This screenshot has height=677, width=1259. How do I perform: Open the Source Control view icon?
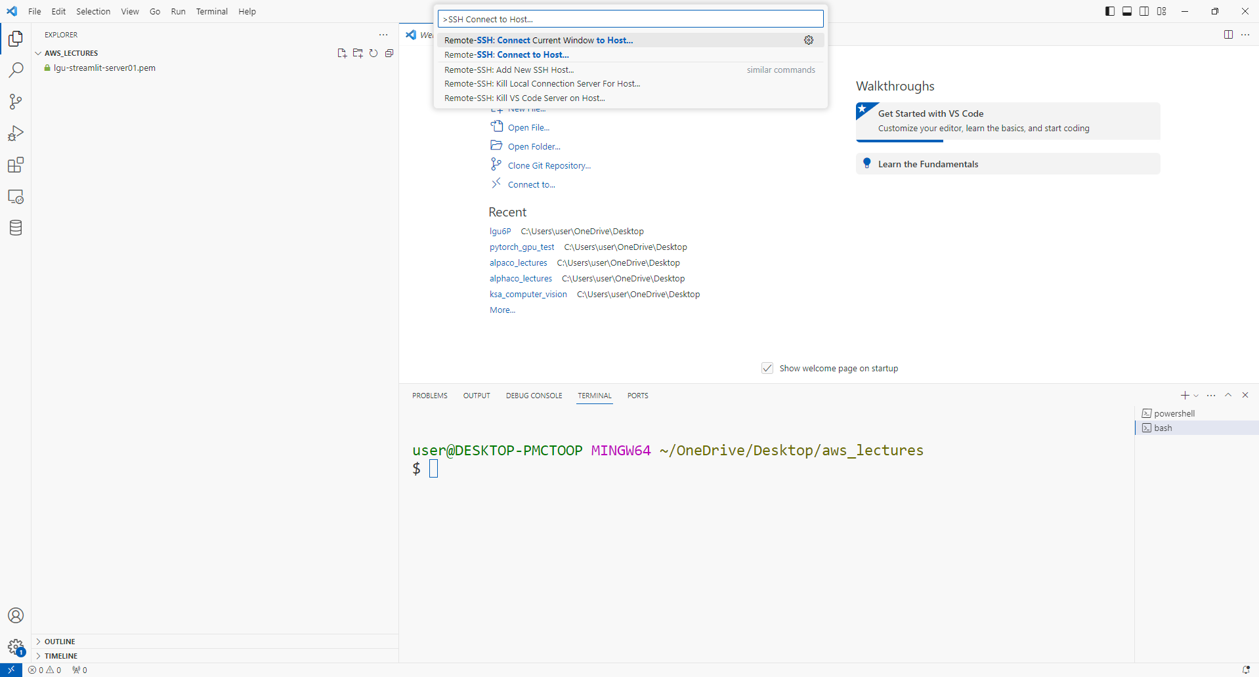(x=16, y=102)
